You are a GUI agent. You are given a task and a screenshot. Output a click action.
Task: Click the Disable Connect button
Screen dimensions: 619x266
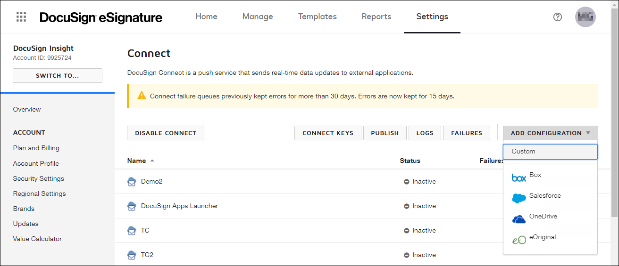pyautogui.click(x=166, y=133)
